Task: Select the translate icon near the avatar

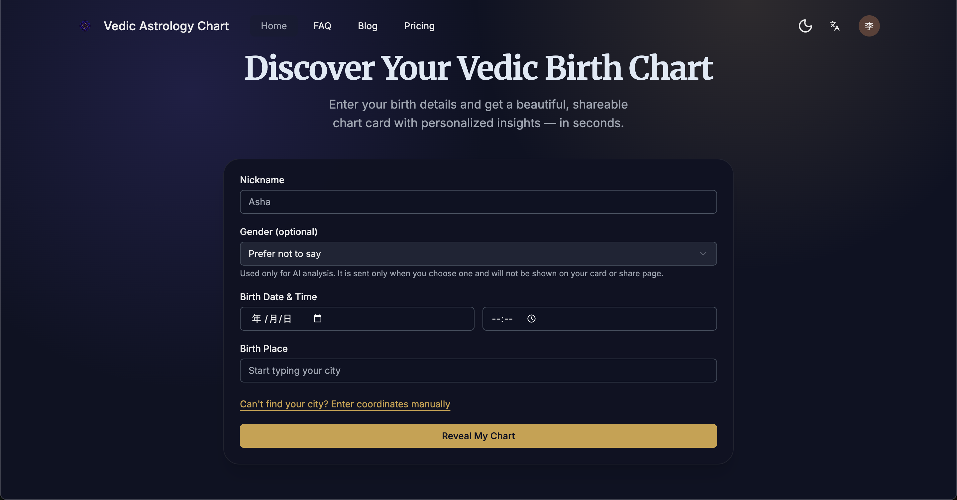Action: (x=834, y=26)
